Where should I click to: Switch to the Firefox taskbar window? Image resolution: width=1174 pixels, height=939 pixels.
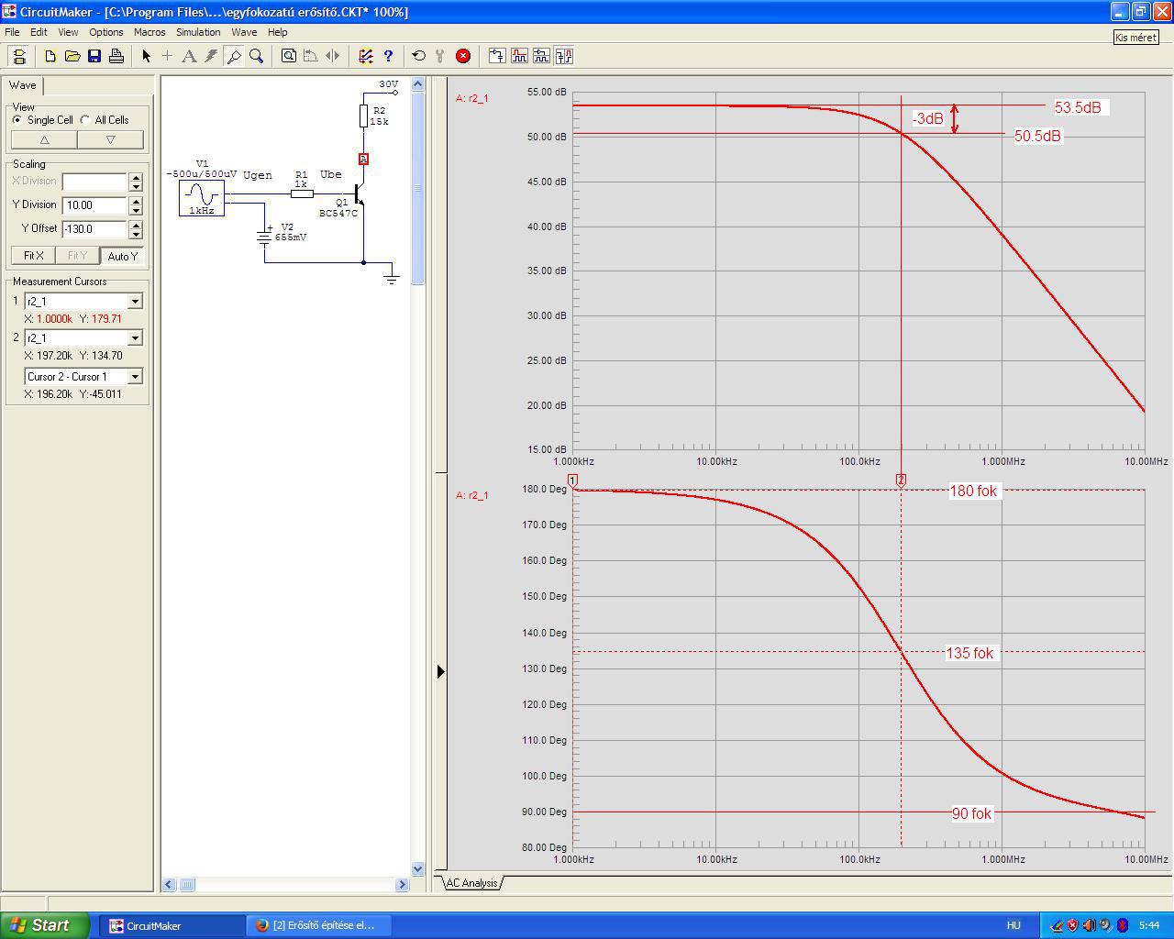(318, 925)
